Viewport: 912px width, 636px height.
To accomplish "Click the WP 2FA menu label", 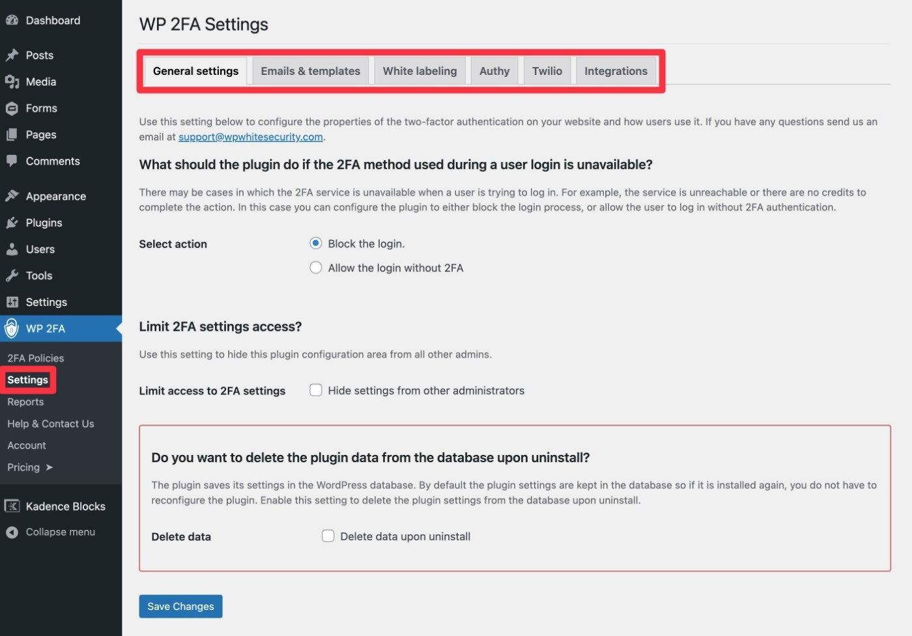I will coord(46,329).
